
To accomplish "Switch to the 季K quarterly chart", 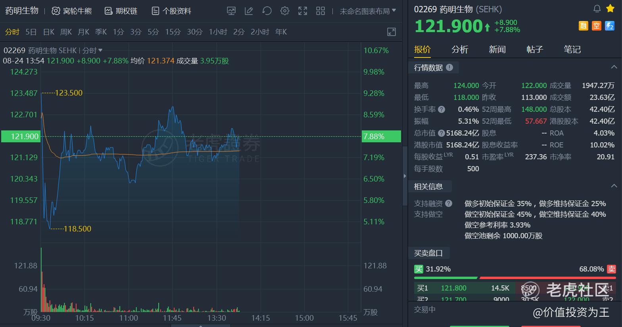I will click(101, 32).
